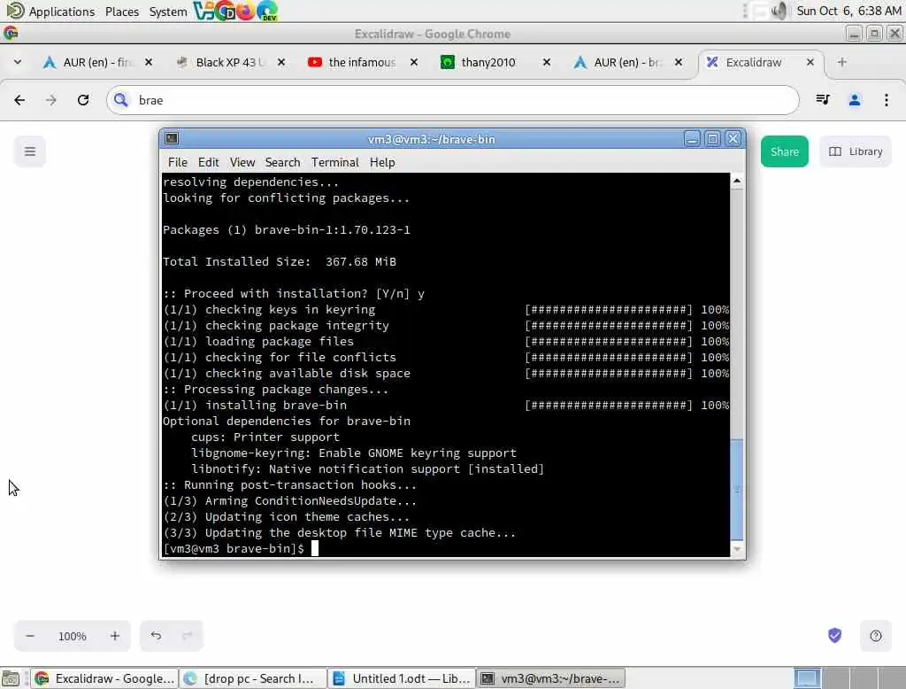Open the Excalidraw help icon
The height and width of the screenshot is (689, 906).
875,636
